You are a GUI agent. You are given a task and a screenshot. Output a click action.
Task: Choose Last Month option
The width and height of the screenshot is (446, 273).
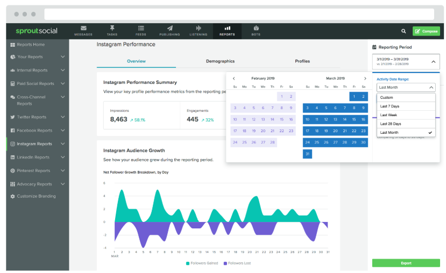click(406, 133)
